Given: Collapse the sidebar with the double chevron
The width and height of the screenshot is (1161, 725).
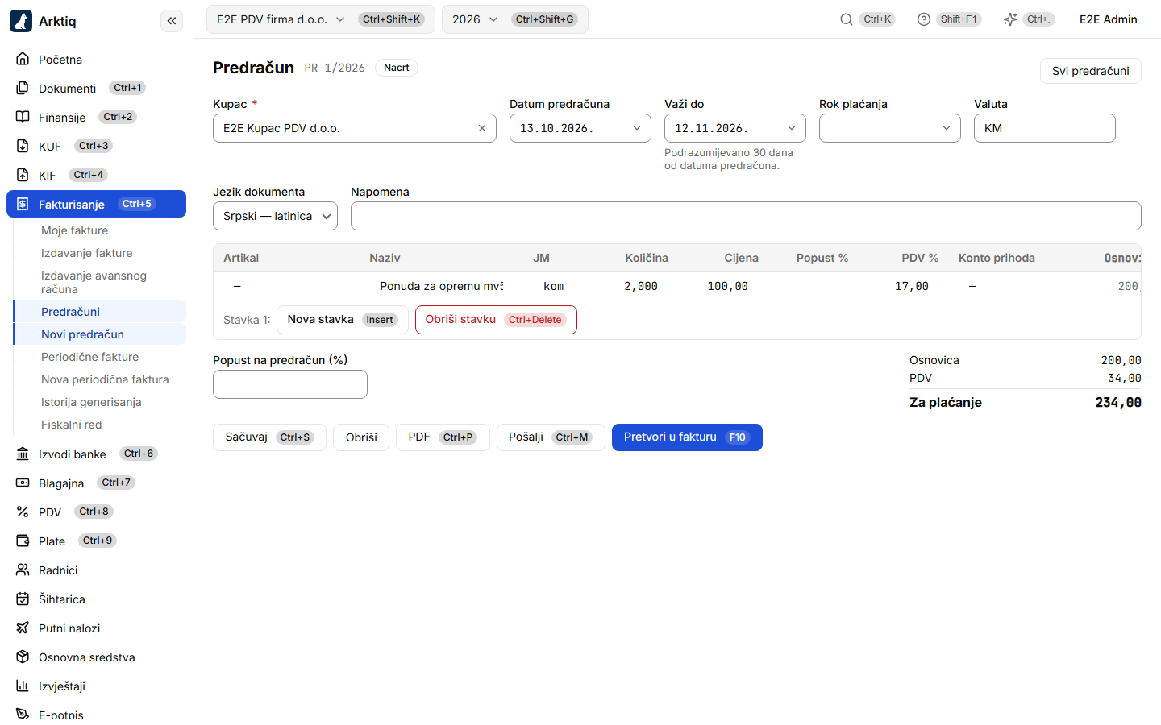Looking at the screenshot, I should click(172, 21).
